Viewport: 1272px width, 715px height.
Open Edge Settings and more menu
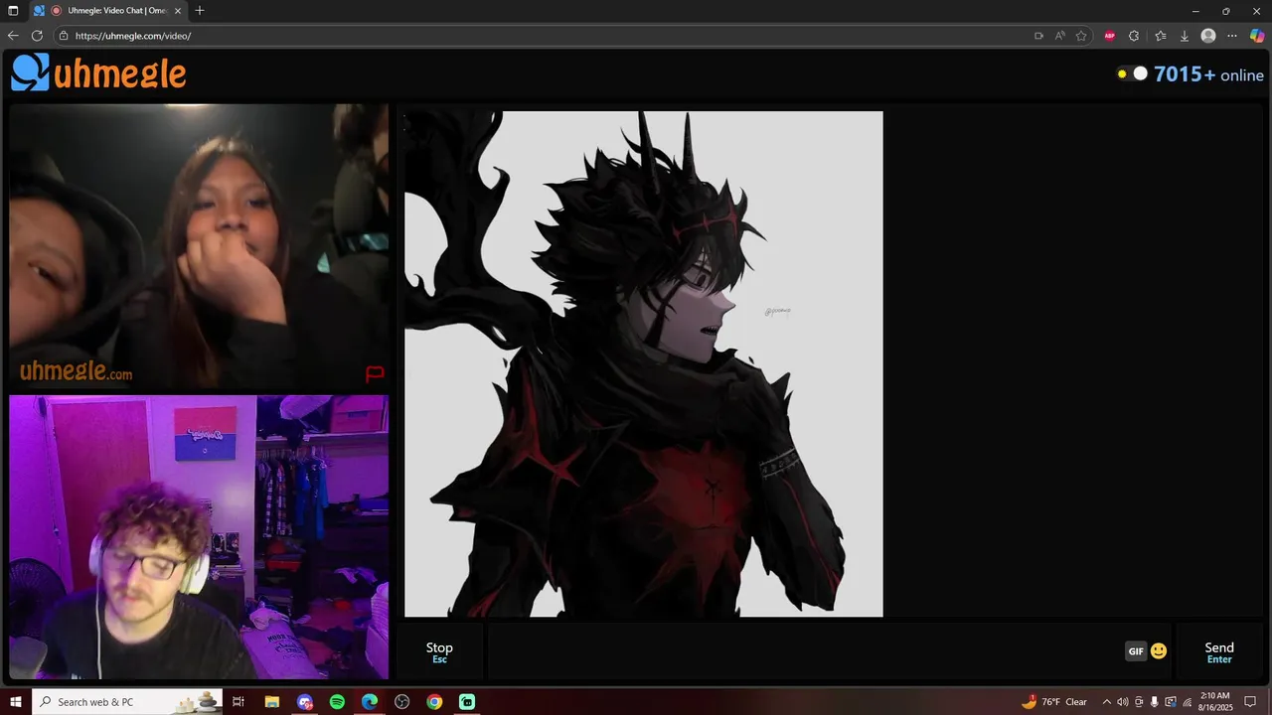pos(1232,36)
